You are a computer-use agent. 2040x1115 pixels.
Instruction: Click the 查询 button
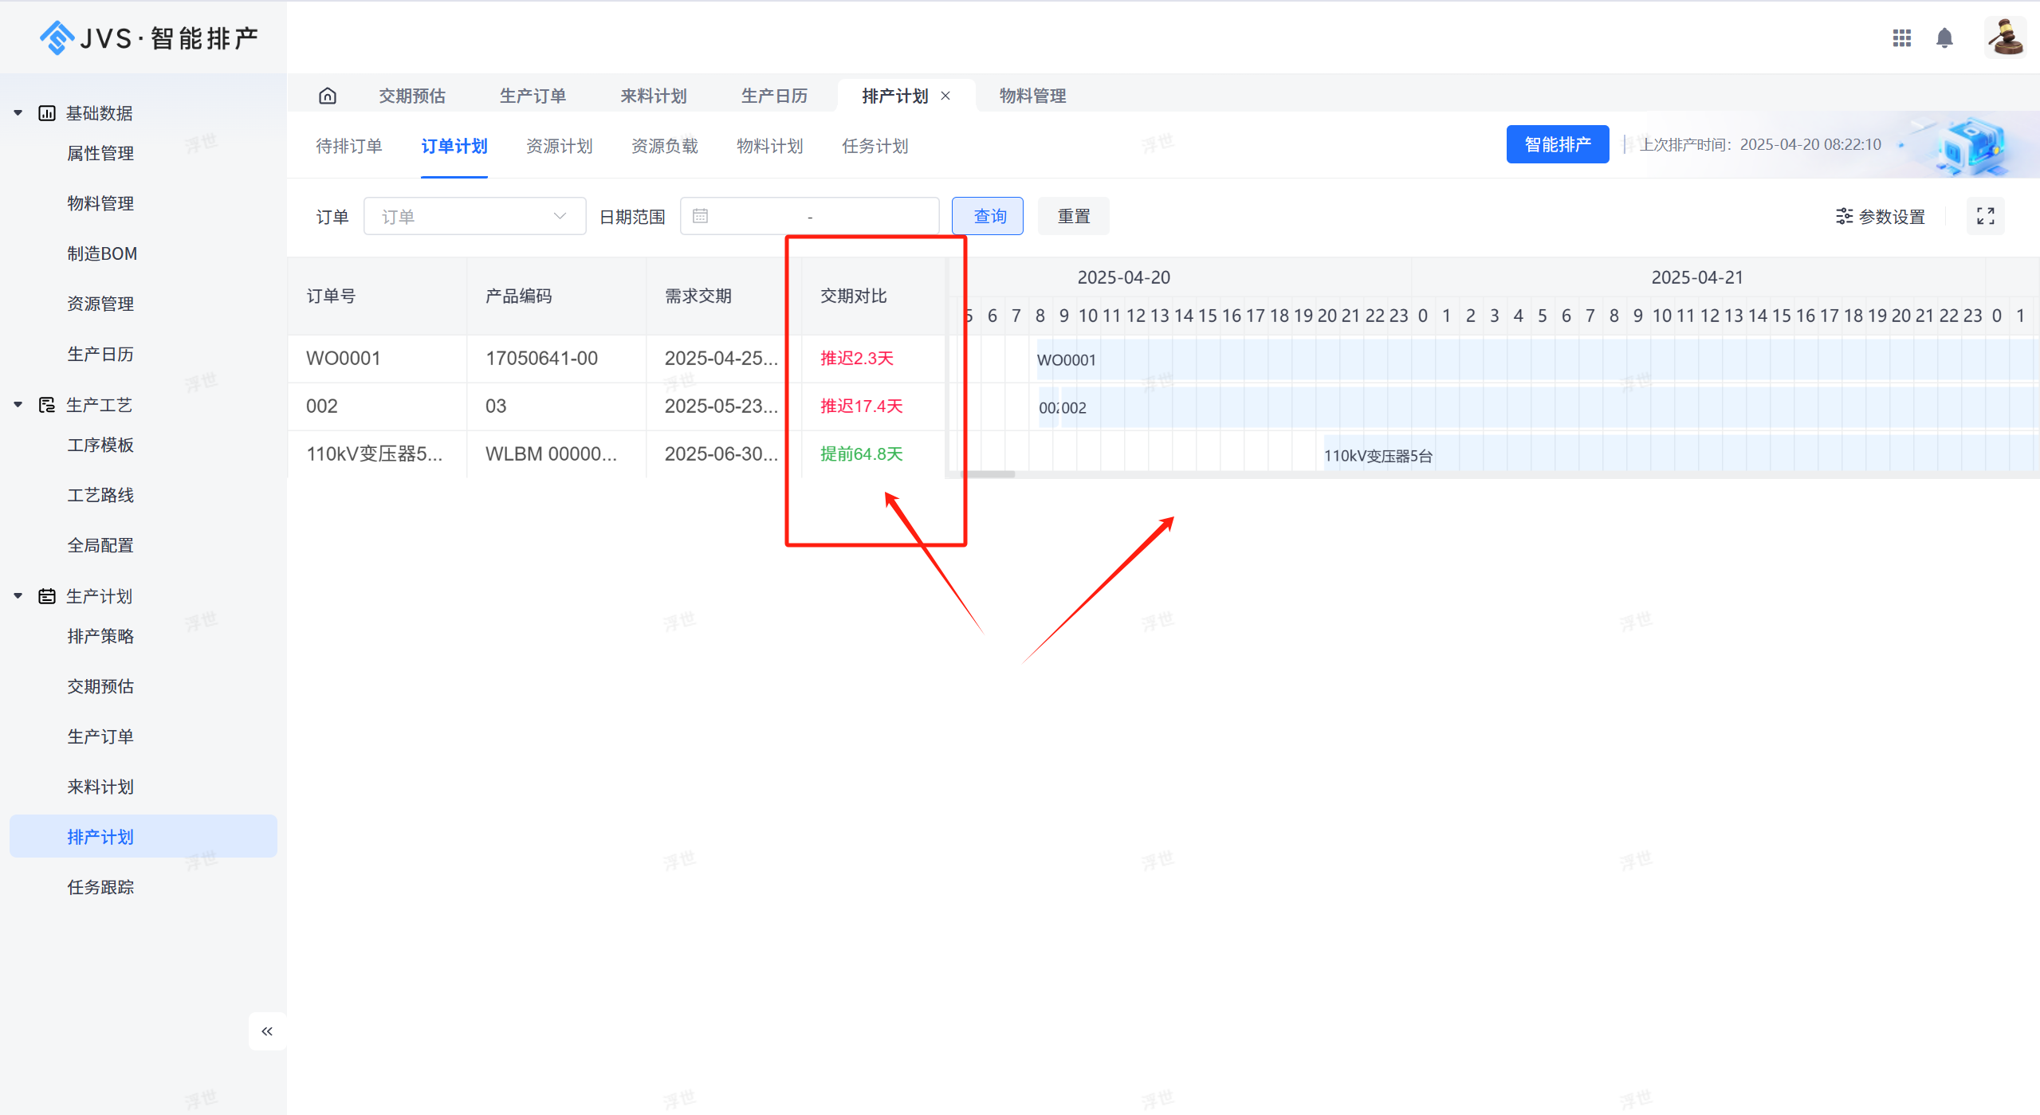click(x=989, y=216)
